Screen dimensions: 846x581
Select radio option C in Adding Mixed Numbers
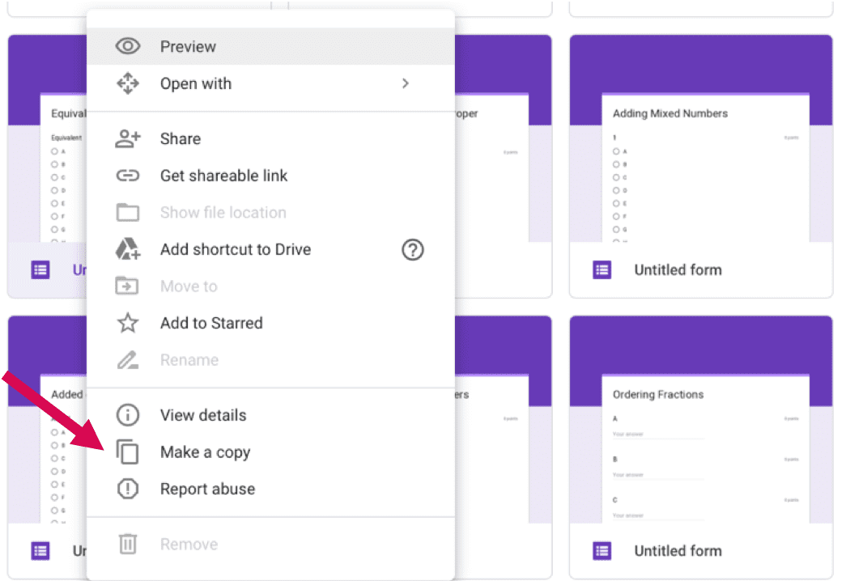[616, 177]
